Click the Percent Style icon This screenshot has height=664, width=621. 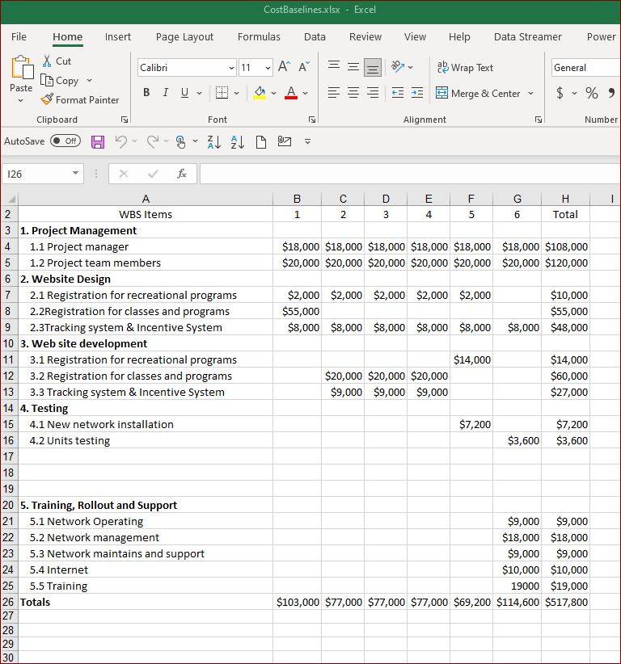[591, 93]
